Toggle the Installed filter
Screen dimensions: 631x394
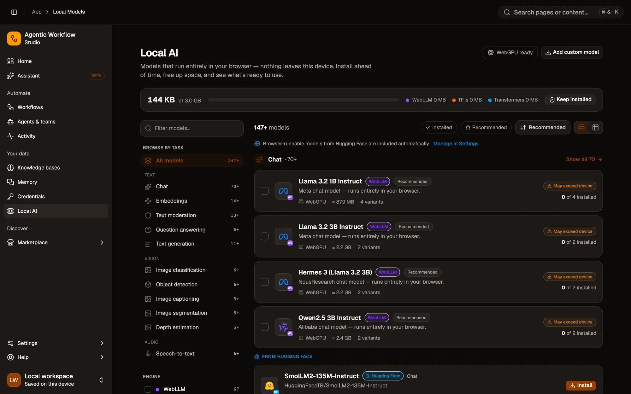pyautogui.click(x=439, y=127)
